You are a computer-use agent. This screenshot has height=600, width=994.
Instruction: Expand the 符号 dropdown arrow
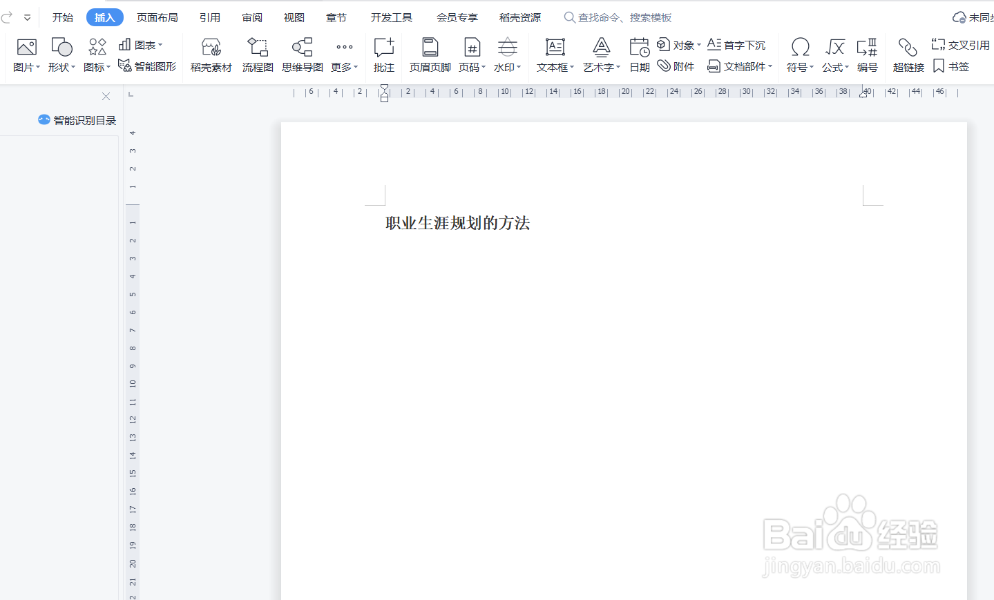click(812, 67)
